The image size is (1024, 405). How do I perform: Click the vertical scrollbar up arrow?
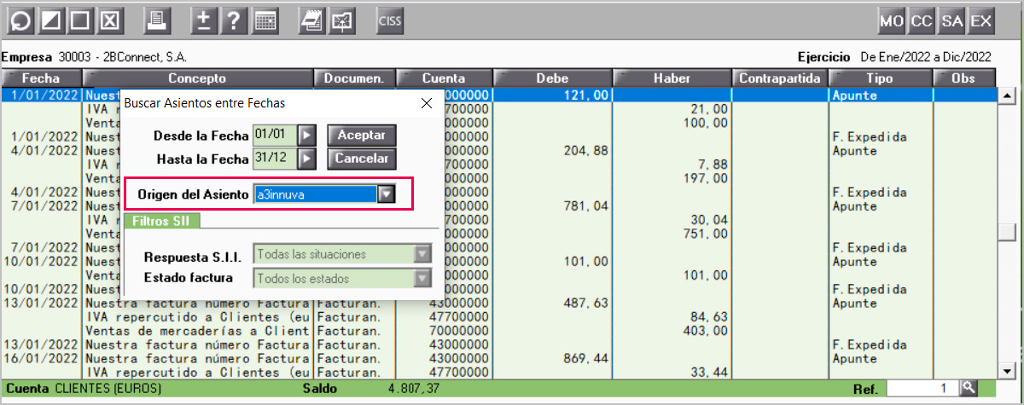click(x=1007, y=96)
